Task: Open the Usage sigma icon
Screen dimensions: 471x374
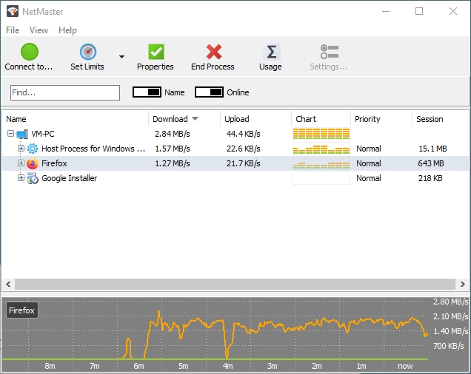Action: (271, 52)
